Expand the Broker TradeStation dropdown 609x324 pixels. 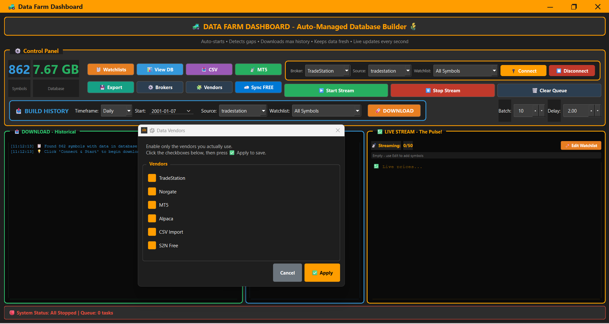346,71
